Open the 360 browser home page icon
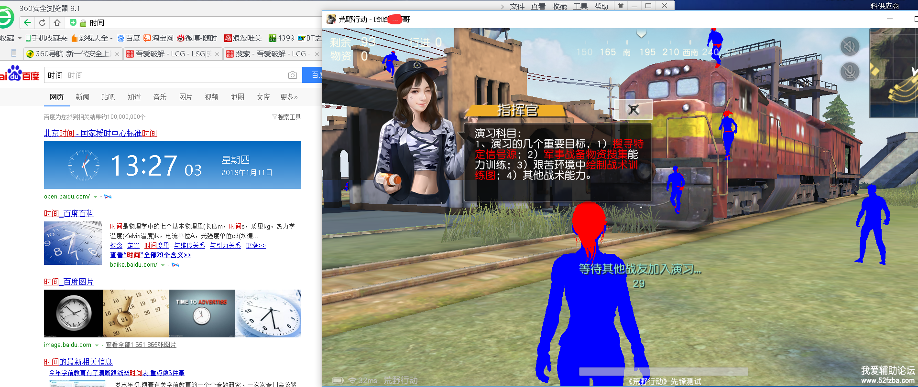Image resolution: width=918 pixels, height=387 pixels. [57, 22]
